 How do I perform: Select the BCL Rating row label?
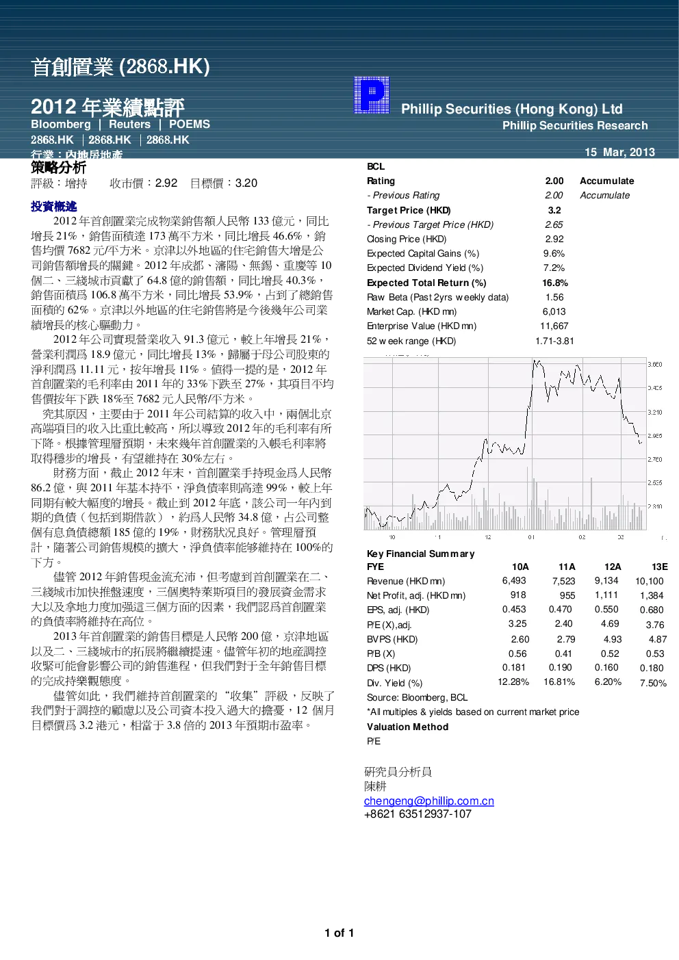[x=381, y=181]
